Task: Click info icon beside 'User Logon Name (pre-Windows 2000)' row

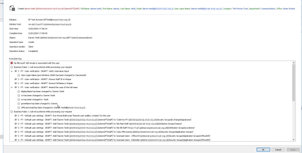Action: coord(19,75)
